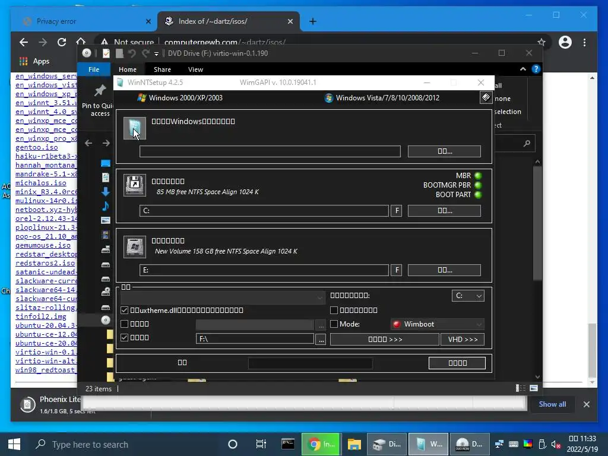Click the tweaks >>> button left of VHD
608x456 pixels.
385,339
